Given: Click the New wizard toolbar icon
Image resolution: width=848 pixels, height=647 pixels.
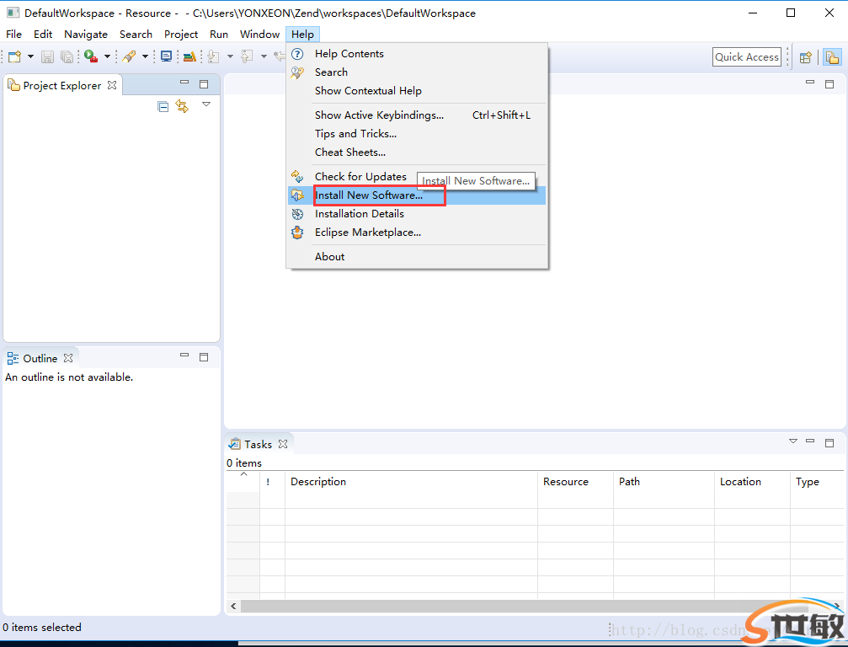Looking at the screenshot, I should coord(14,56).
